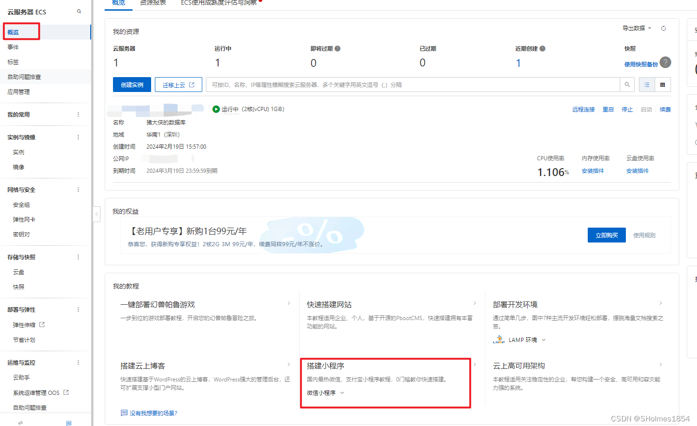Open the 部署开发环境 tutorial arrow
The image size is (697, 426).
pos(661,303)
